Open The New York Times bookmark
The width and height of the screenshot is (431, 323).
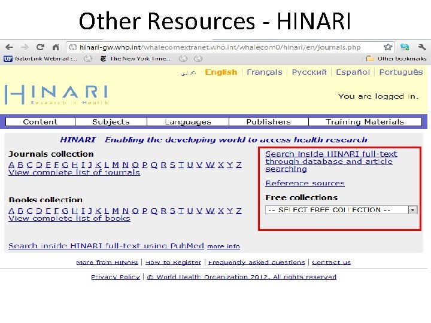click(x=135, y=59)
